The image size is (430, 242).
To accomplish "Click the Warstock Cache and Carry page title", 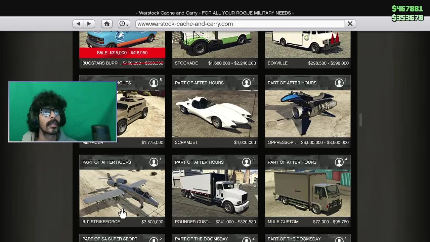I will point(215,13).
